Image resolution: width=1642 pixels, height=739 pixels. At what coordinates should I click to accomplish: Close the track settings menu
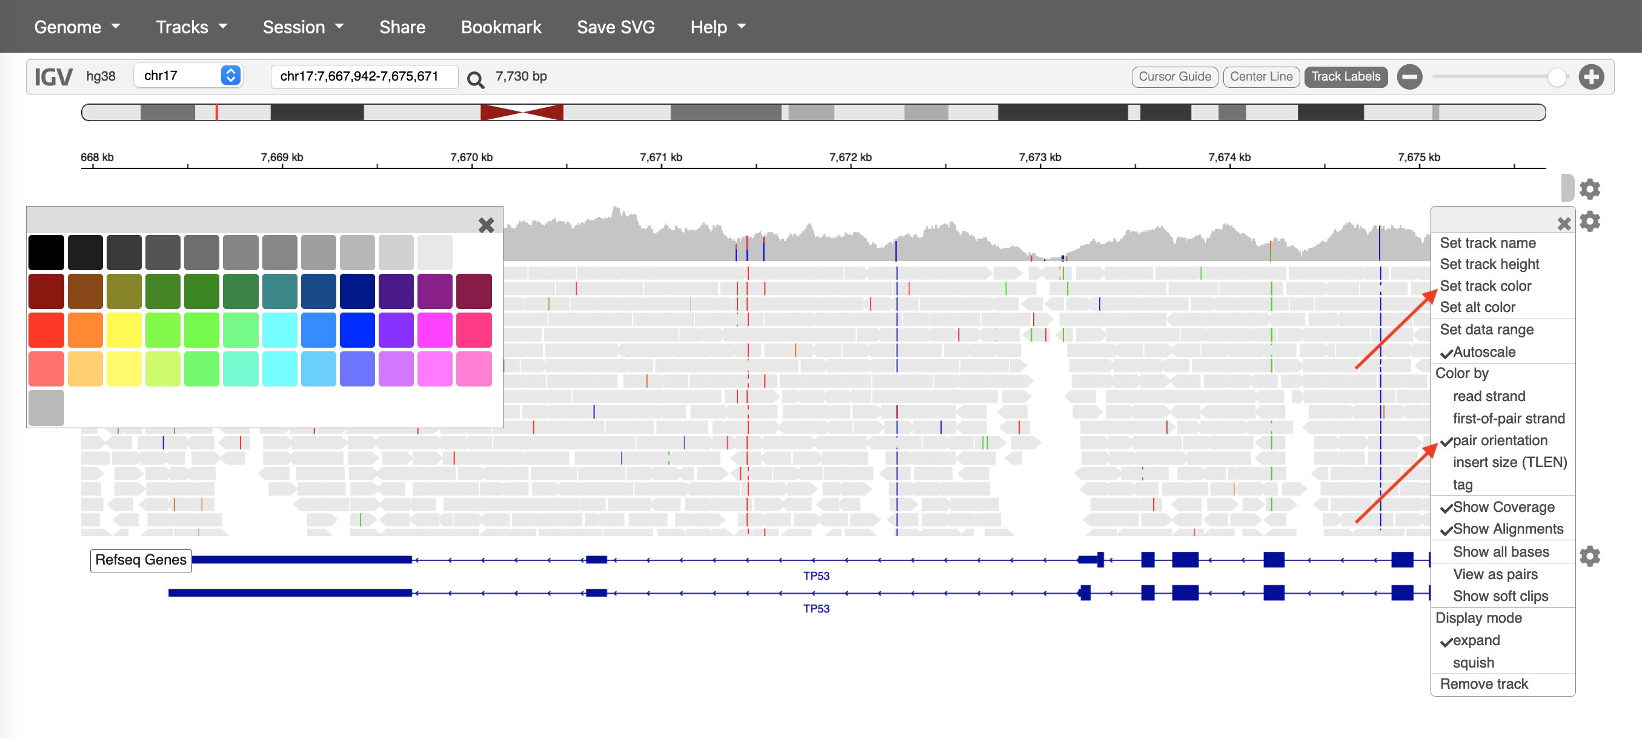pyautogui.click(x=1564, y=224)
